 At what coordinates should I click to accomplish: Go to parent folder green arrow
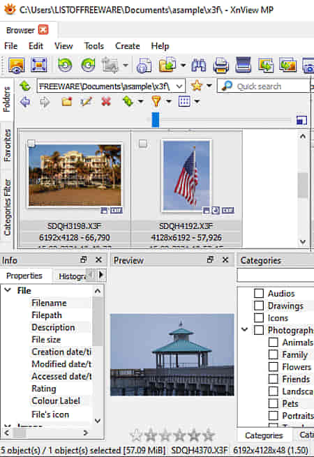(25, 86)
